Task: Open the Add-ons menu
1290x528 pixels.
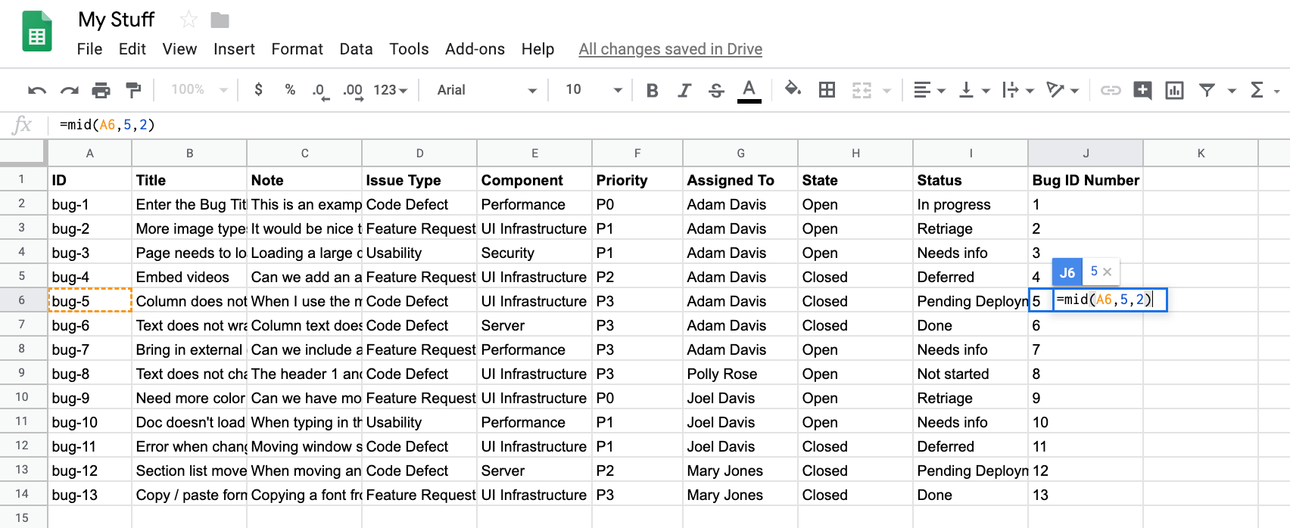Action: coord(475,49)
